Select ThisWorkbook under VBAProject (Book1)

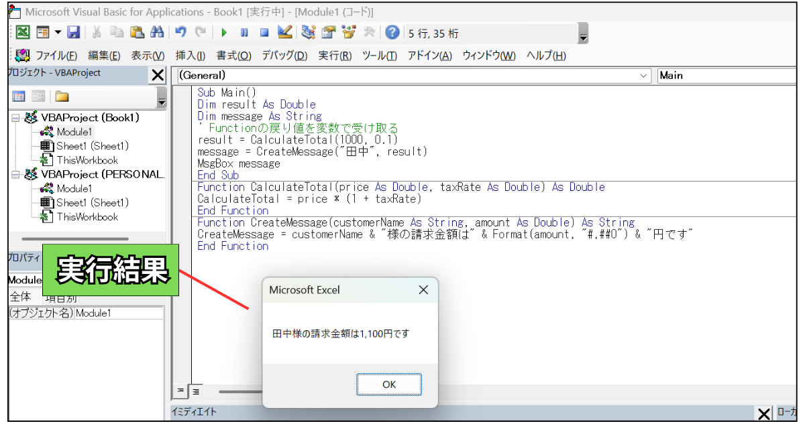click(x=87, y=160)
